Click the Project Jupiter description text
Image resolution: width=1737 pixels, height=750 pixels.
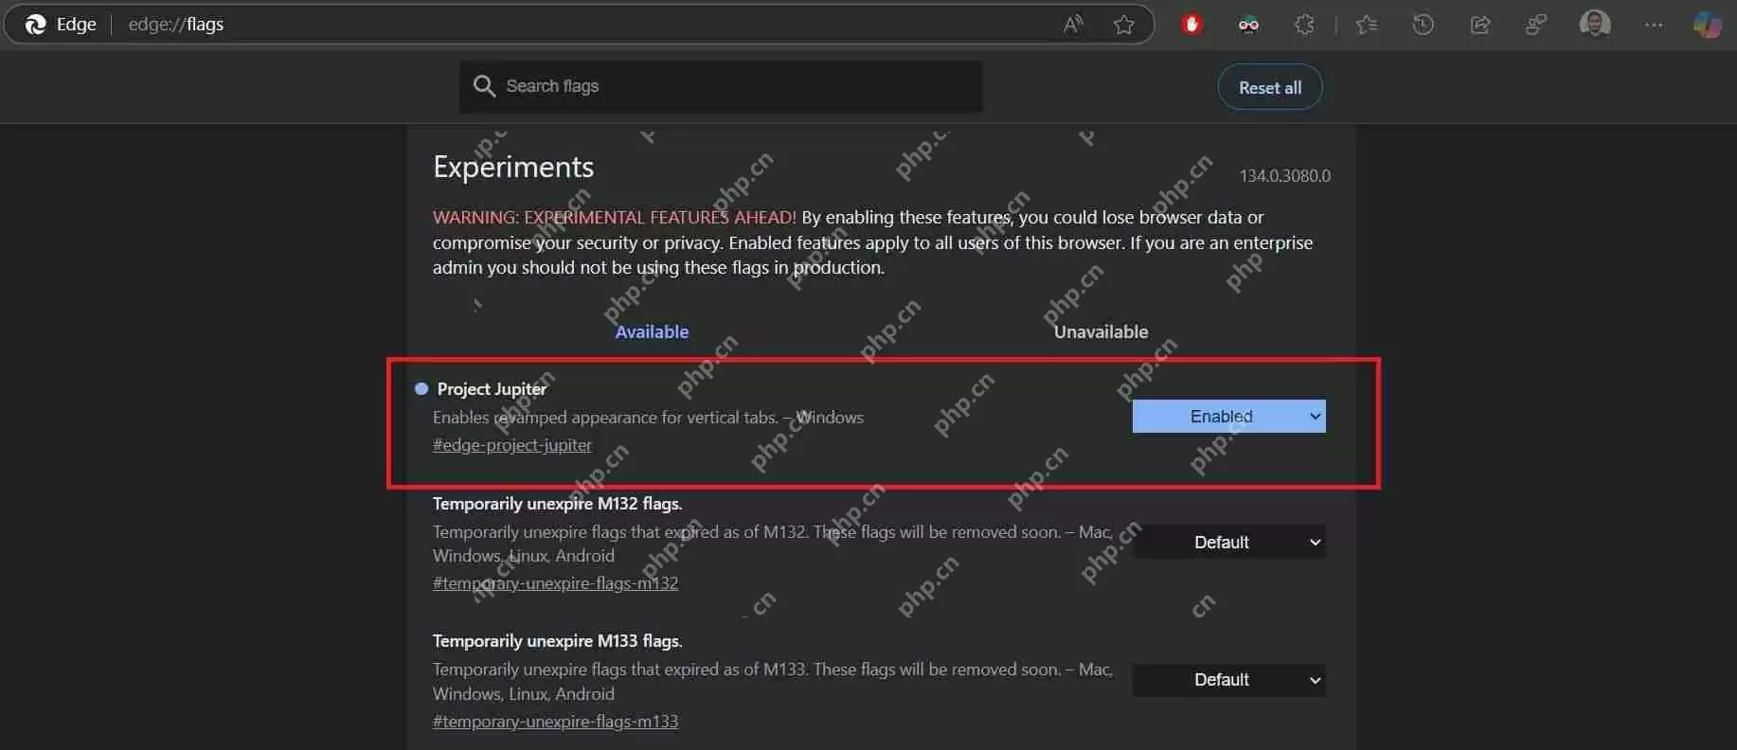pyautogui.click(x=648, y=418)
